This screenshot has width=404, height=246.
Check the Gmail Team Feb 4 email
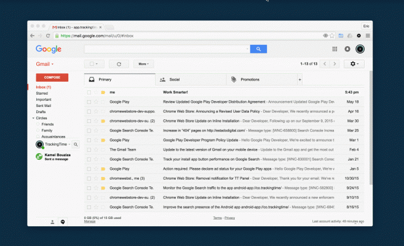pyautogui.click(x=89, y=149)
